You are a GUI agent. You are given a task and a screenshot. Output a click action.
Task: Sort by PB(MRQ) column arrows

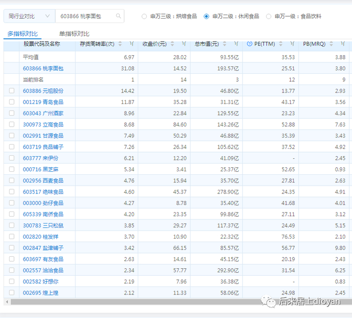[x=331, y=44]
